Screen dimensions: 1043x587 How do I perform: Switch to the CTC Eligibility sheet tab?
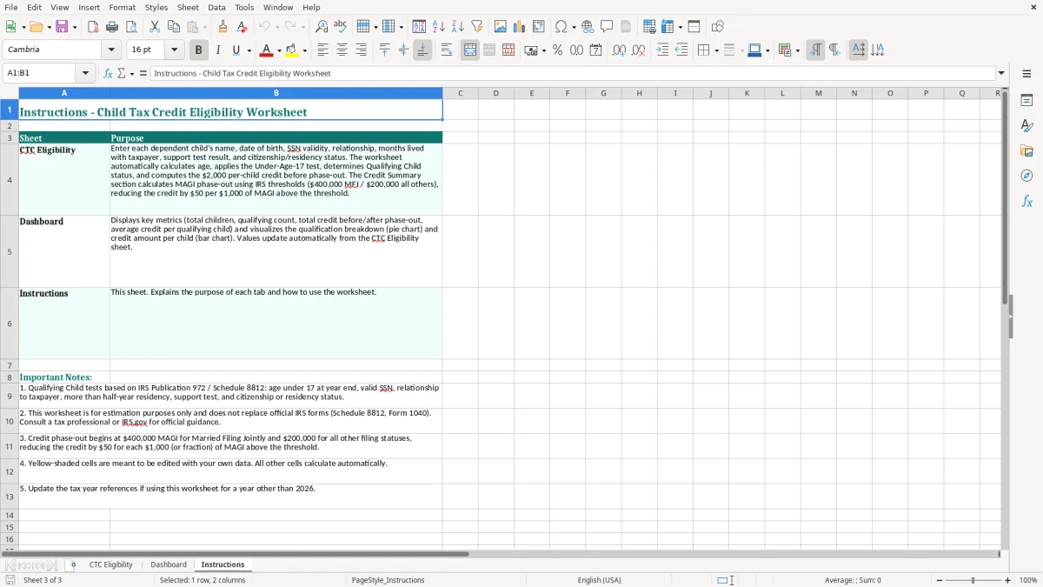point(110,564)
